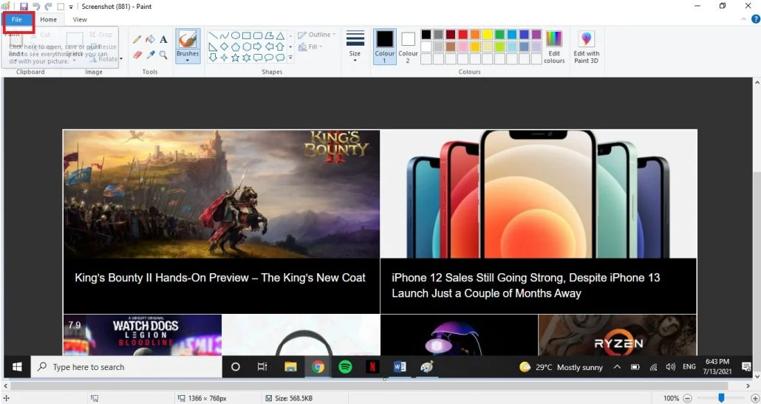Choose the Rounded rectangle shape

[x=258, y=36]
